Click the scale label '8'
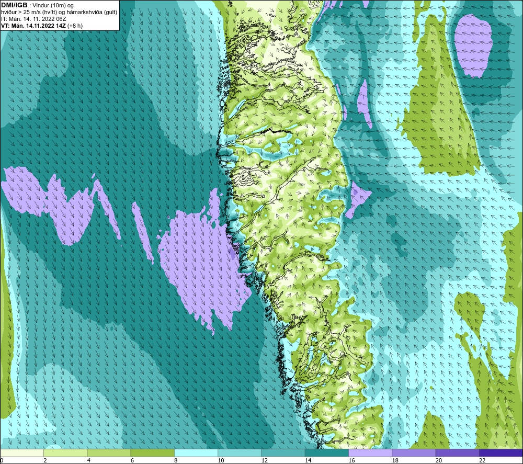The width and height of the screenshot is (523, 464). coord(176,461)
